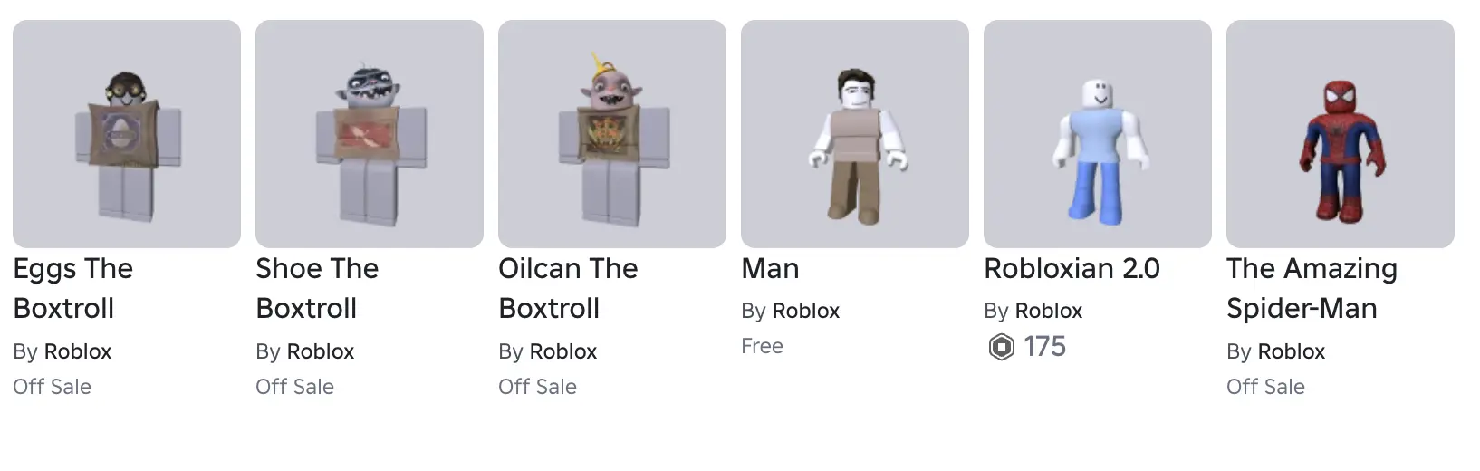
Task: Open Roblox creator link under Robloxian 2.0
Action: [1049, 311]
